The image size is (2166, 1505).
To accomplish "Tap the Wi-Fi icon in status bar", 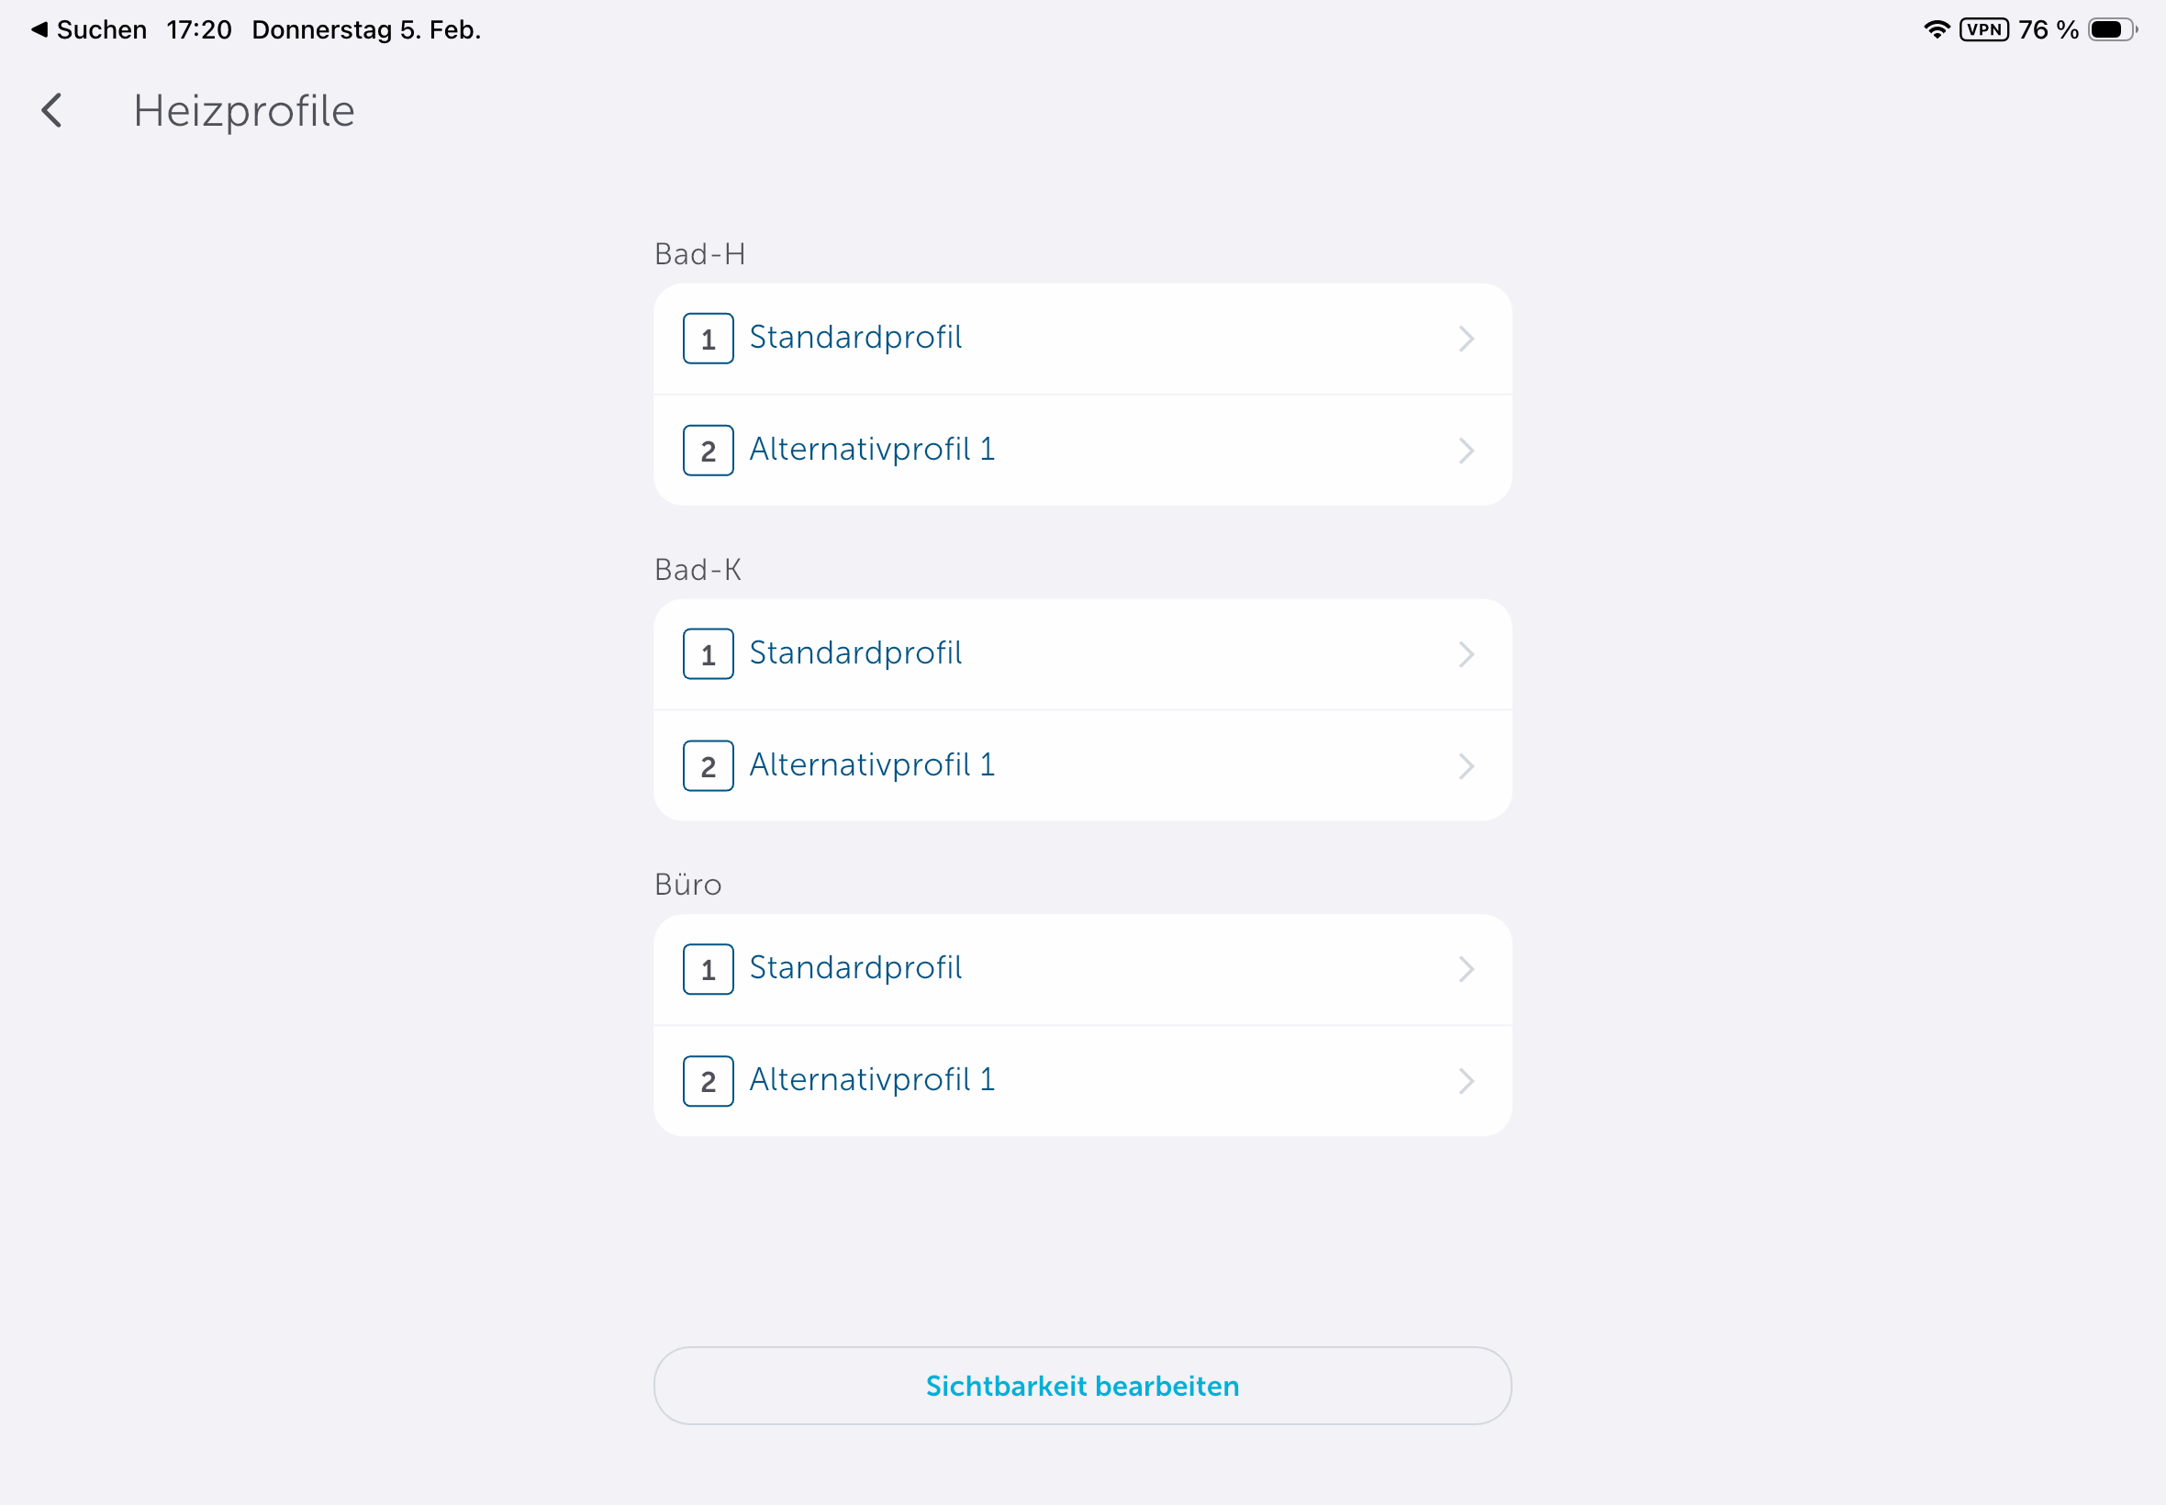I will (x=1936, y=29).
